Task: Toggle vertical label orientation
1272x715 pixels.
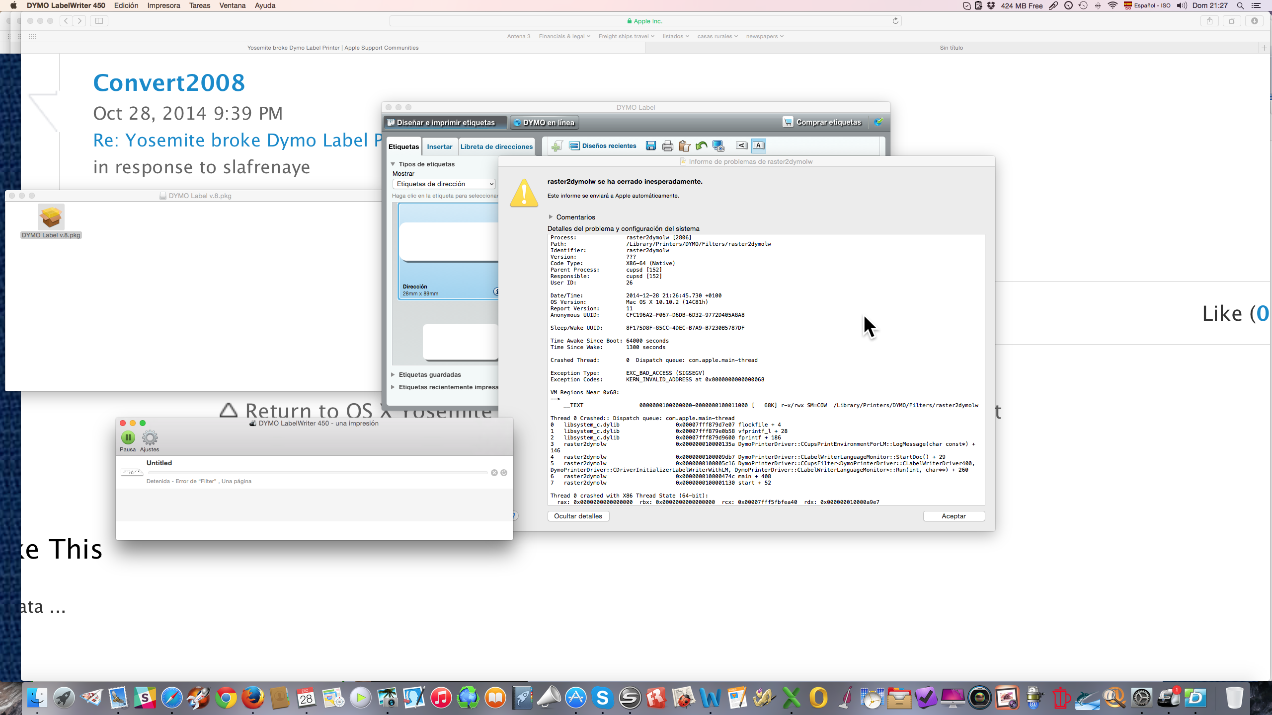Action: coord(741,145)
